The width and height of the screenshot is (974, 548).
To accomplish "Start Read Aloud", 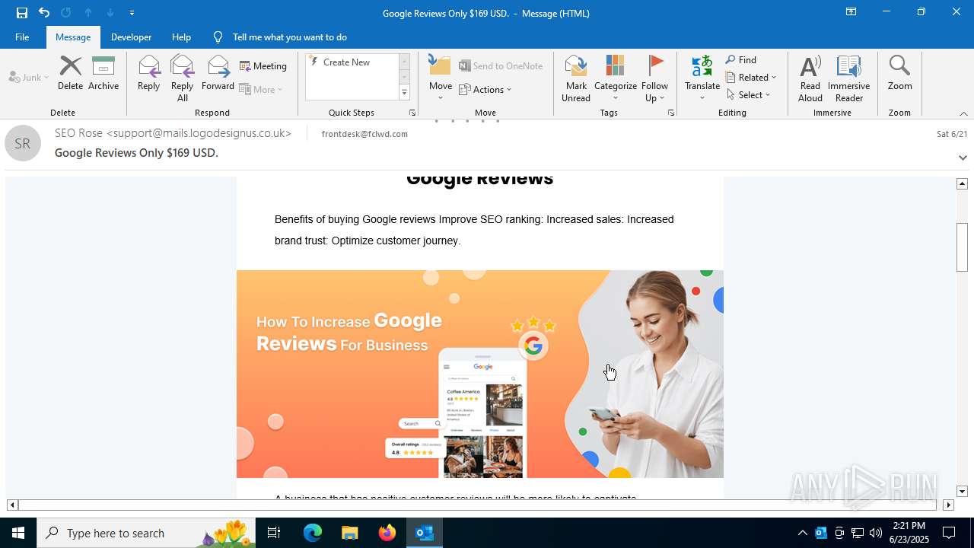I will coord(810,79).
